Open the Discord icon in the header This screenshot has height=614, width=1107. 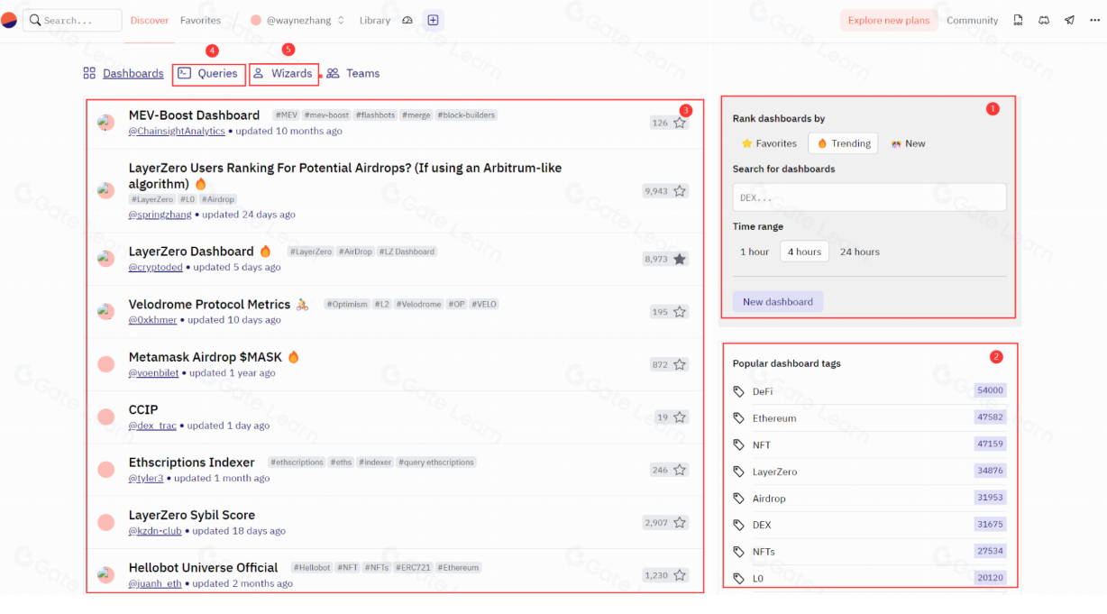[x=1044, y=20]
